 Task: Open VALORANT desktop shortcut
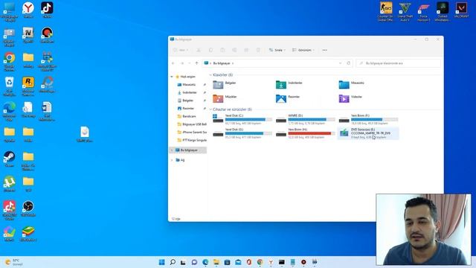(x=461, y=10)
